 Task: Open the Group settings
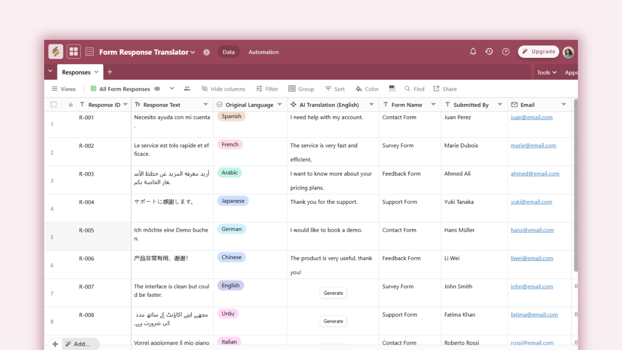point(301,89)
